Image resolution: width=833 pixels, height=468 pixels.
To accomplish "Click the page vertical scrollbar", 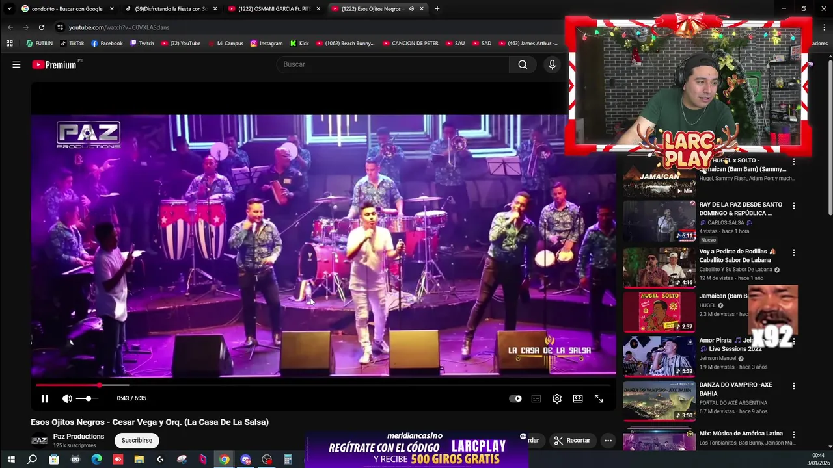I will (830, 136).
